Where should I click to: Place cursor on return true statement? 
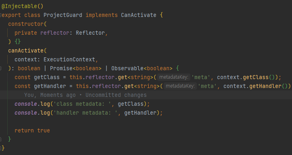tap(32, 130)
